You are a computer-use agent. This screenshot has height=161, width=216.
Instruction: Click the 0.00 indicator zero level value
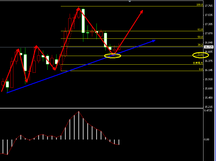click(x=207, y=140)
